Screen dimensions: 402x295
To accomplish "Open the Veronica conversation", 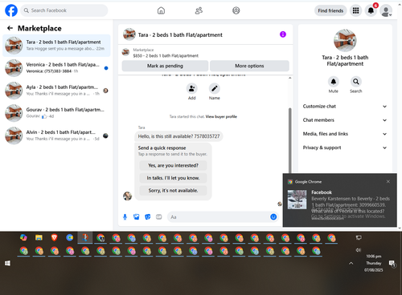I will point(56,68).
